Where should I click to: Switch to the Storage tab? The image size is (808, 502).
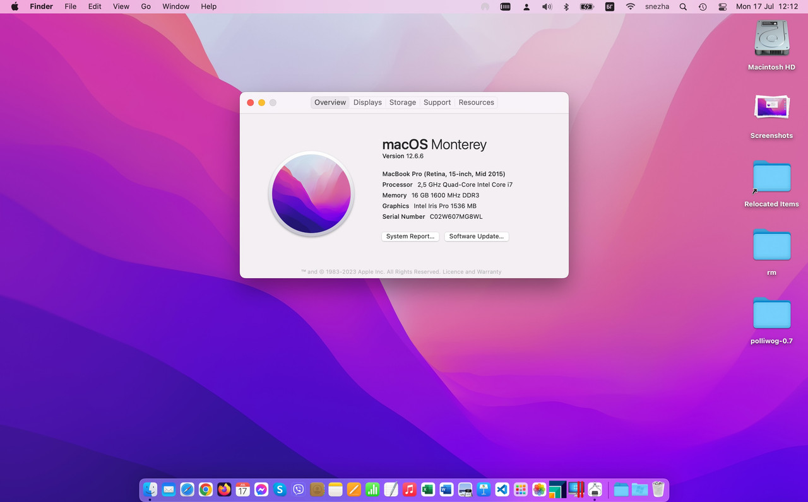point(403,102)
